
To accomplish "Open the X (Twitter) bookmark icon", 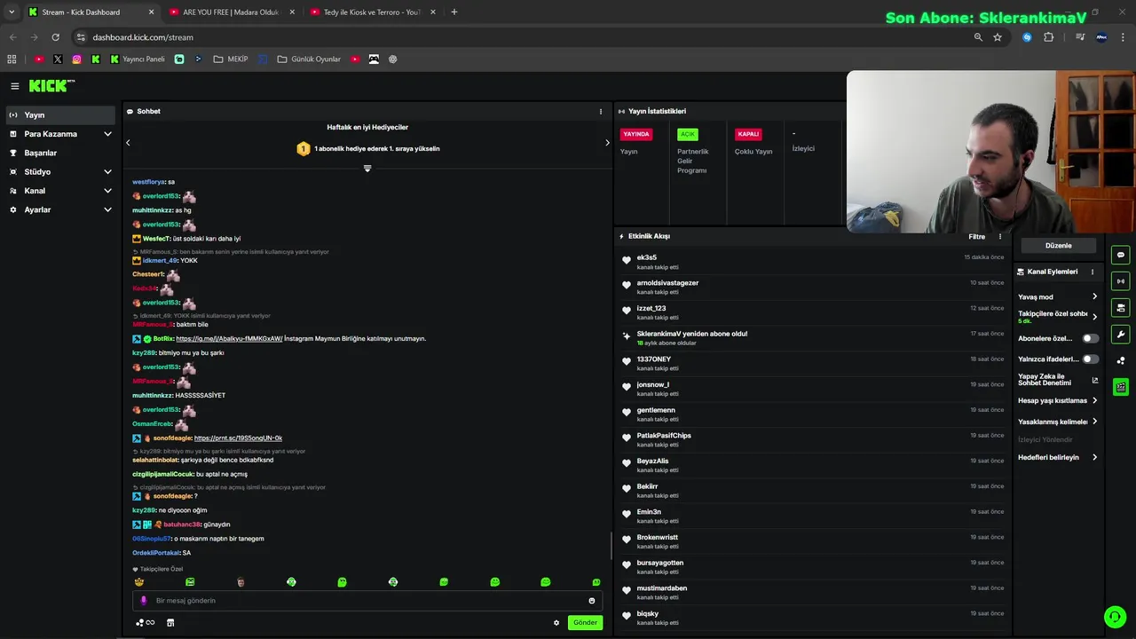I will [x=58, y=59].
